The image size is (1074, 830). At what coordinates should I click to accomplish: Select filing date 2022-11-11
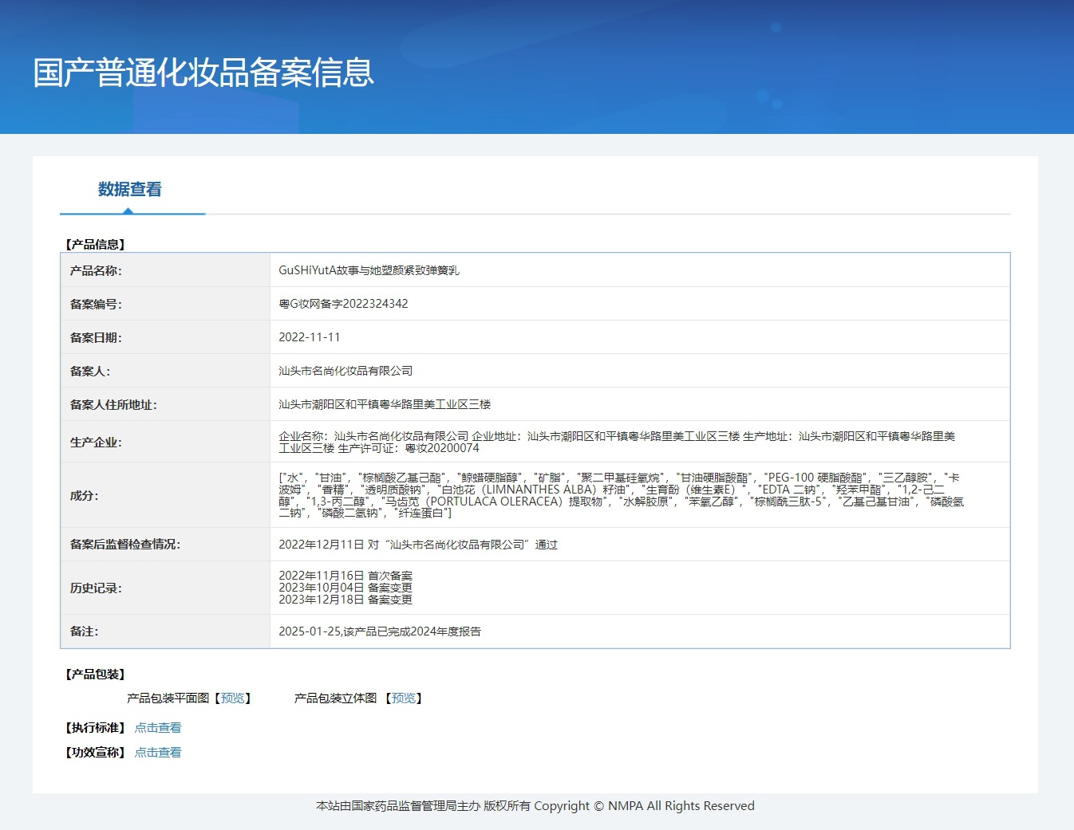pos(310,337)
